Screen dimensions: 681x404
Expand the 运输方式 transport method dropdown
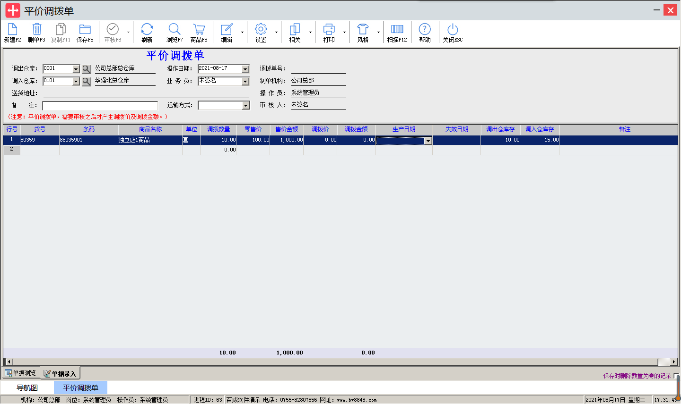pyautogui.click(x=245, y=106)
